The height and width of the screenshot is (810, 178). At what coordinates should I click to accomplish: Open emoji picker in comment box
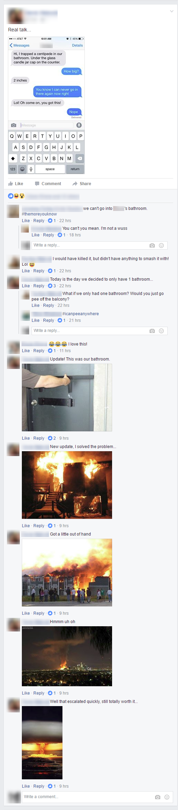coord(167,797)
